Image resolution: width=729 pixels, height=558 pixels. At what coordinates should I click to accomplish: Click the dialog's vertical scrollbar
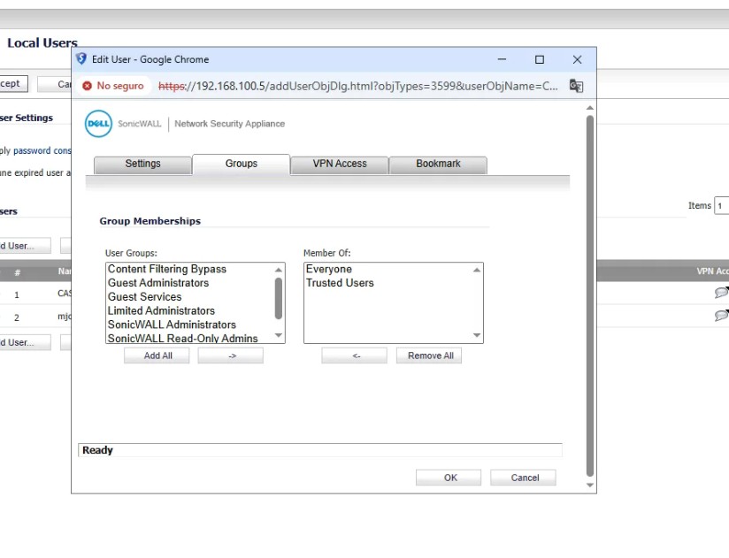point(590,292)
